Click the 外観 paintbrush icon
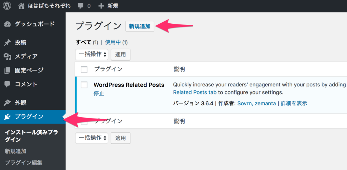 (7, 103)
